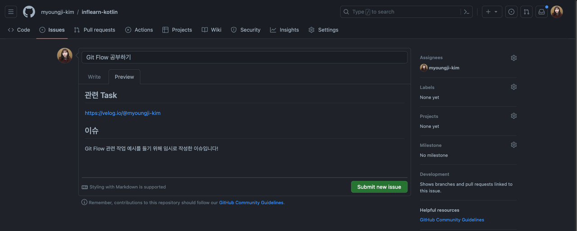Click the Development sidebar heading
The image size is (577, 231).
tap(435, 174)
